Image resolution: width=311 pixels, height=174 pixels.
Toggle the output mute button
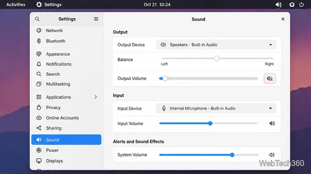click(x=269, y=78)
